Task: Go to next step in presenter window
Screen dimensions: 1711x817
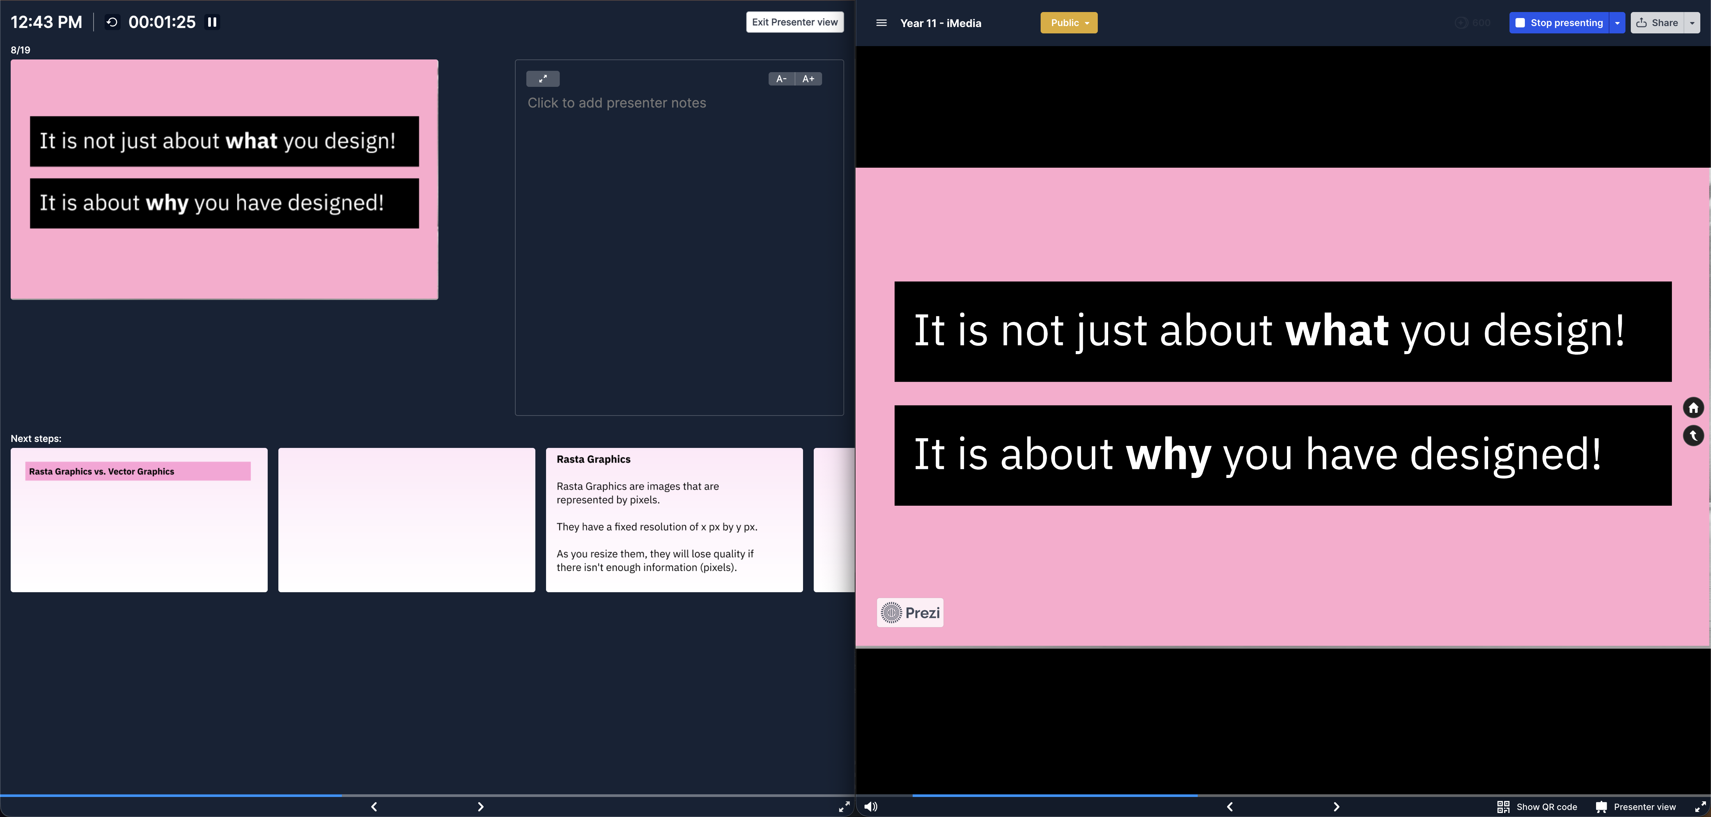Action: point(481,806)
